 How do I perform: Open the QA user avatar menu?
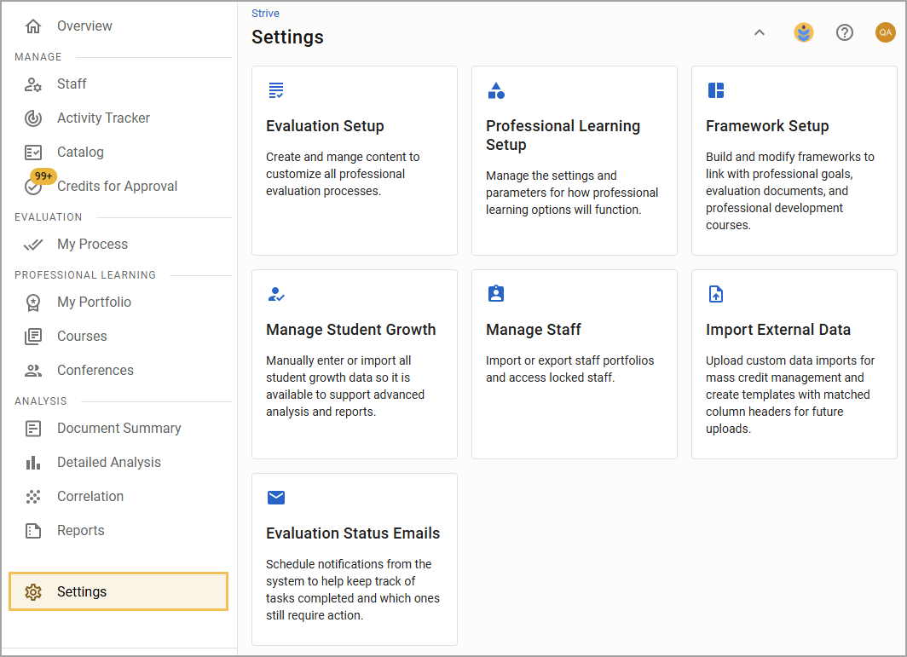coord(886,32)
